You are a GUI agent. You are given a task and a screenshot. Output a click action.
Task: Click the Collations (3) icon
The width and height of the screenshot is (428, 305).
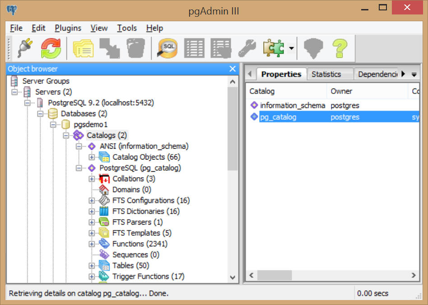click(x=104, y=179)
